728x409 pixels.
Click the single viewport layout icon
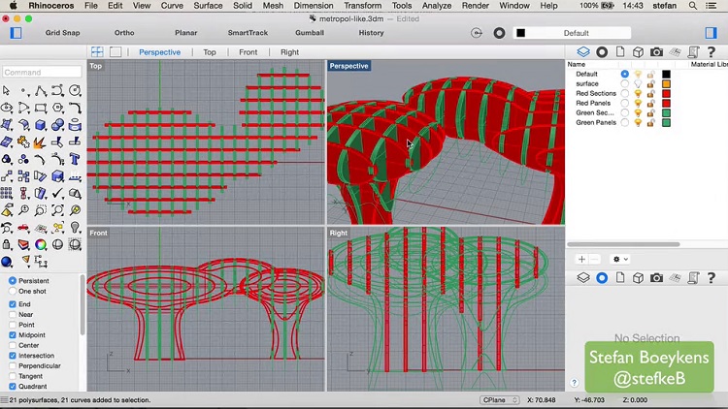tap(116, 52)
